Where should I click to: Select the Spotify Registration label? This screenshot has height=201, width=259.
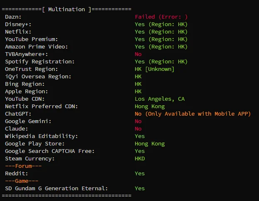click(40, 62)
